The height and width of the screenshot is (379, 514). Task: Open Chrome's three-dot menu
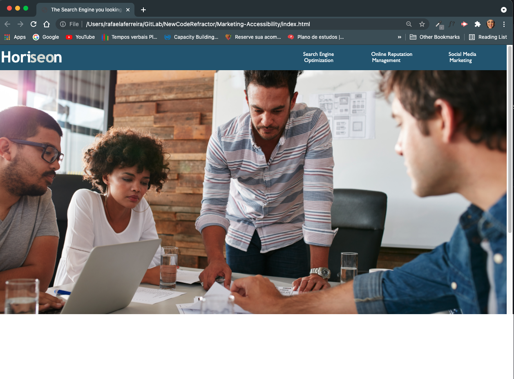(x=504, y=24)
